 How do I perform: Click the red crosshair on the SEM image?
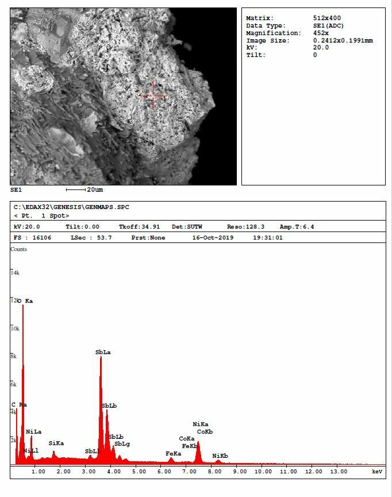[x=153, y=96]
